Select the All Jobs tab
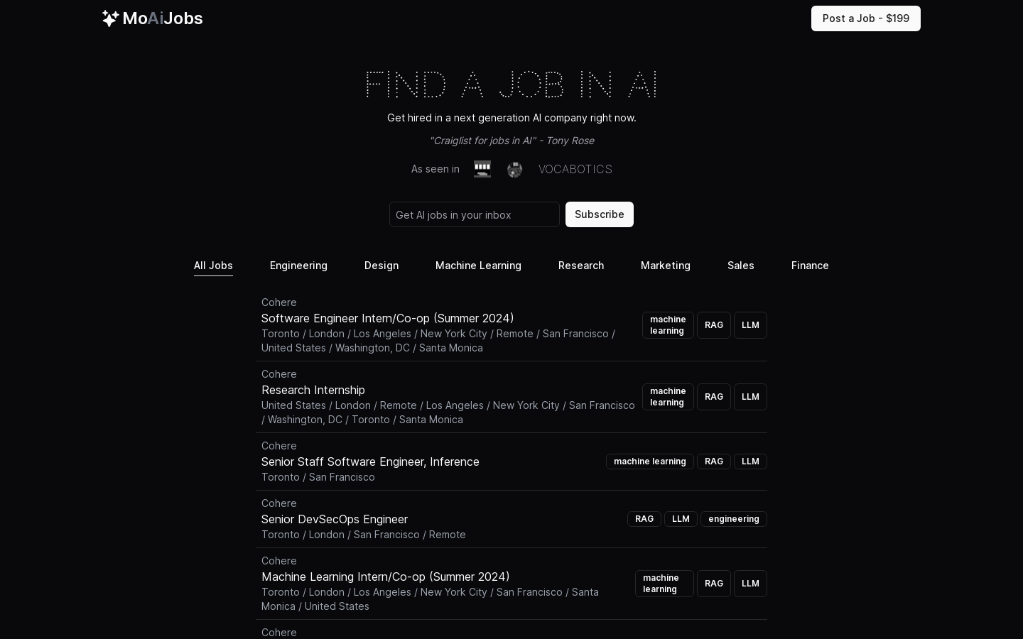Screen dimensions: 1023x639 pos(213,266)
